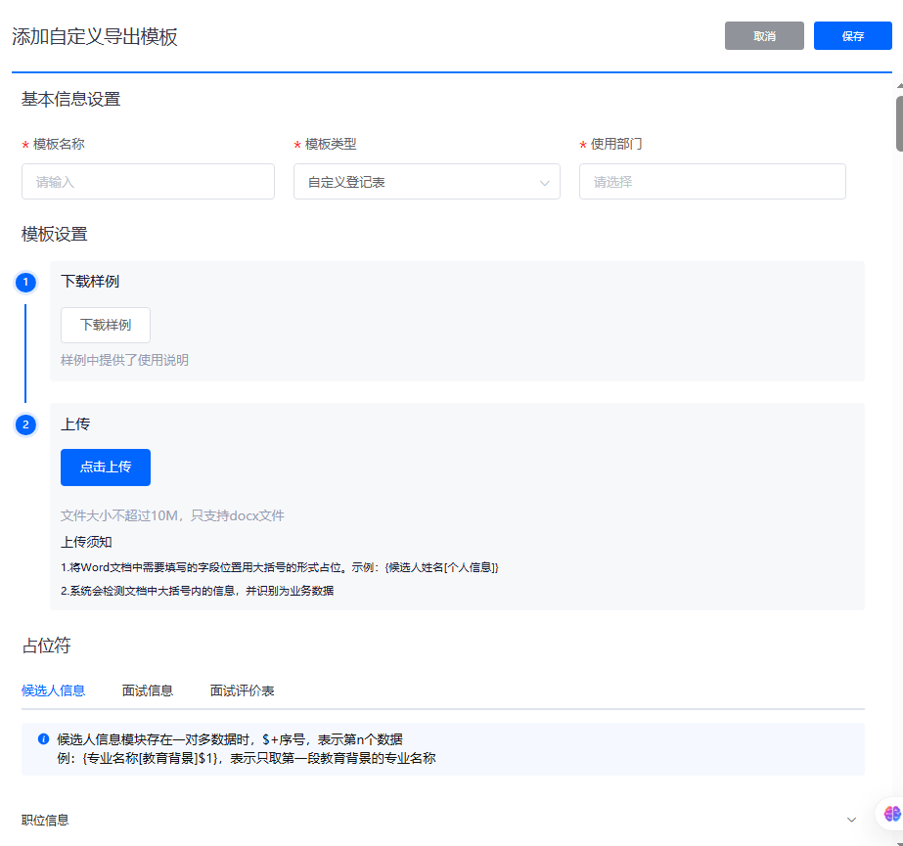Click the 占位符 section heading
903x846 pixels.
[x=46, y=645]
